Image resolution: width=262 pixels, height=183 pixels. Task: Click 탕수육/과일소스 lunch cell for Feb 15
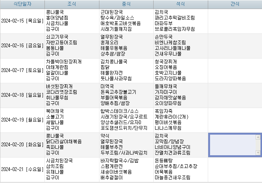(x=126, y=21)
